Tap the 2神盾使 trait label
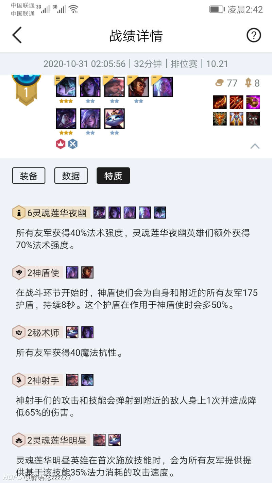This screenshot has height=483, width=272. point(44,272)
